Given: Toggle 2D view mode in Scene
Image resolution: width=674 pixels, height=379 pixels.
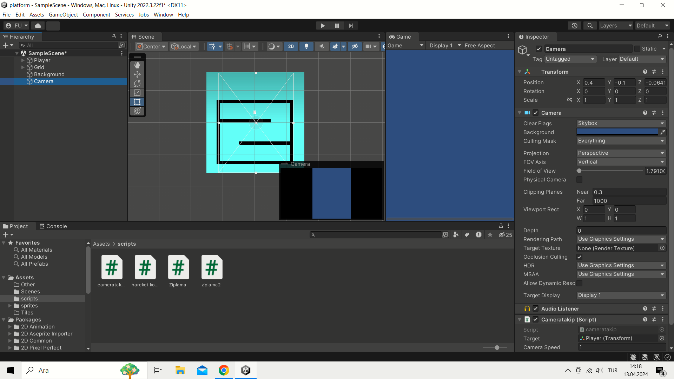Looking at the screenshot, I should pos(291,46).
